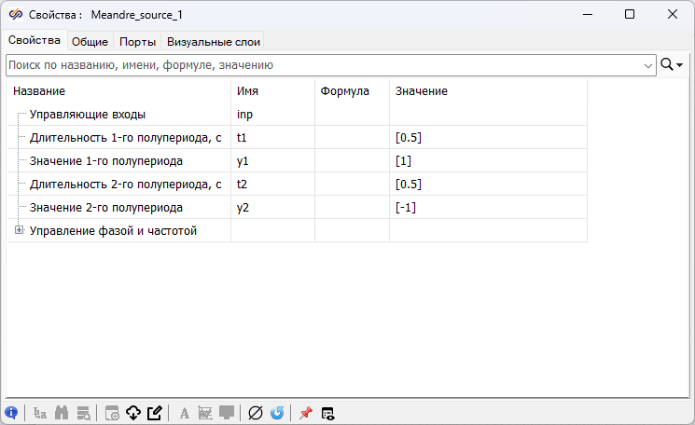Image resolution: width=695 pixels, height=425 pixels.
Task: Switch to the Общие tab
Action: [90, 41]
